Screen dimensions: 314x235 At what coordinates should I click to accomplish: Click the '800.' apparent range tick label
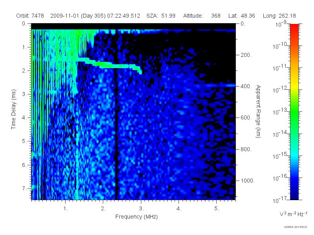click(x=246, y=149)
